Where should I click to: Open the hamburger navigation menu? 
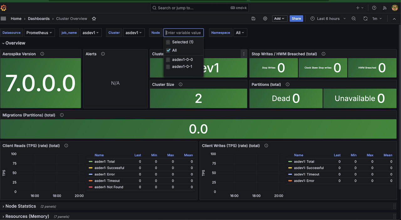pyautogui.click(x=3, y=18)
